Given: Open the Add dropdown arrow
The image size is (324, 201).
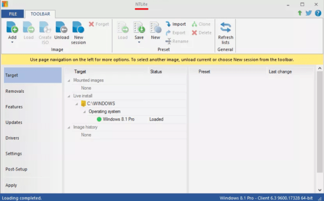Looking at the screenshot, I should (x=12, y=43).
